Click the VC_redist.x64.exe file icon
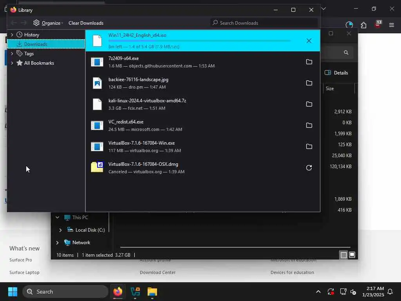 [x=97, y=125]
